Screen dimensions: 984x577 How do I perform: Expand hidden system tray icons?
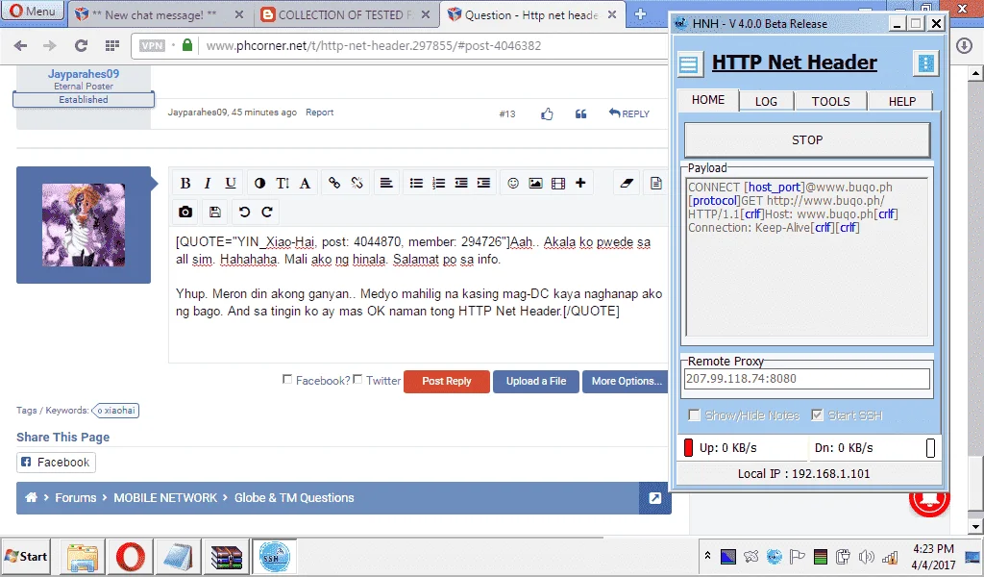(707, 556)
